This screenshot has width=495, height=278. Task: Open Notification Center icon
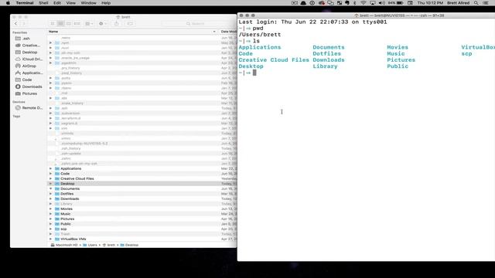click(486, 3)
